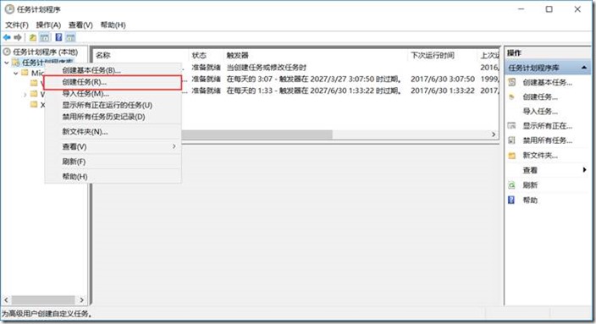Screen dimensions: 596x324
Task: Open the 文件(F) menu
Action: coord(17,25)
